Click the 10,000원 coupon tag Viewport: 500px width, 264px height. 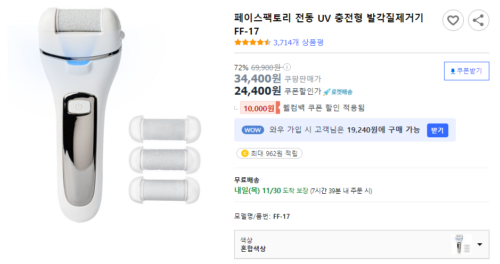(x=259, y=108)
